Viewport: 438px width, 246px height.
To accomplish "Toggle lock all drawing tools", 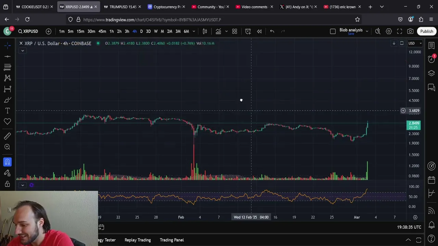I will coord(7,184).
